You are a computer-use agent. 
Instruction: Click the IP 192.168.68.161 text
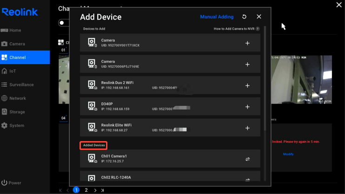pos(115,88)
